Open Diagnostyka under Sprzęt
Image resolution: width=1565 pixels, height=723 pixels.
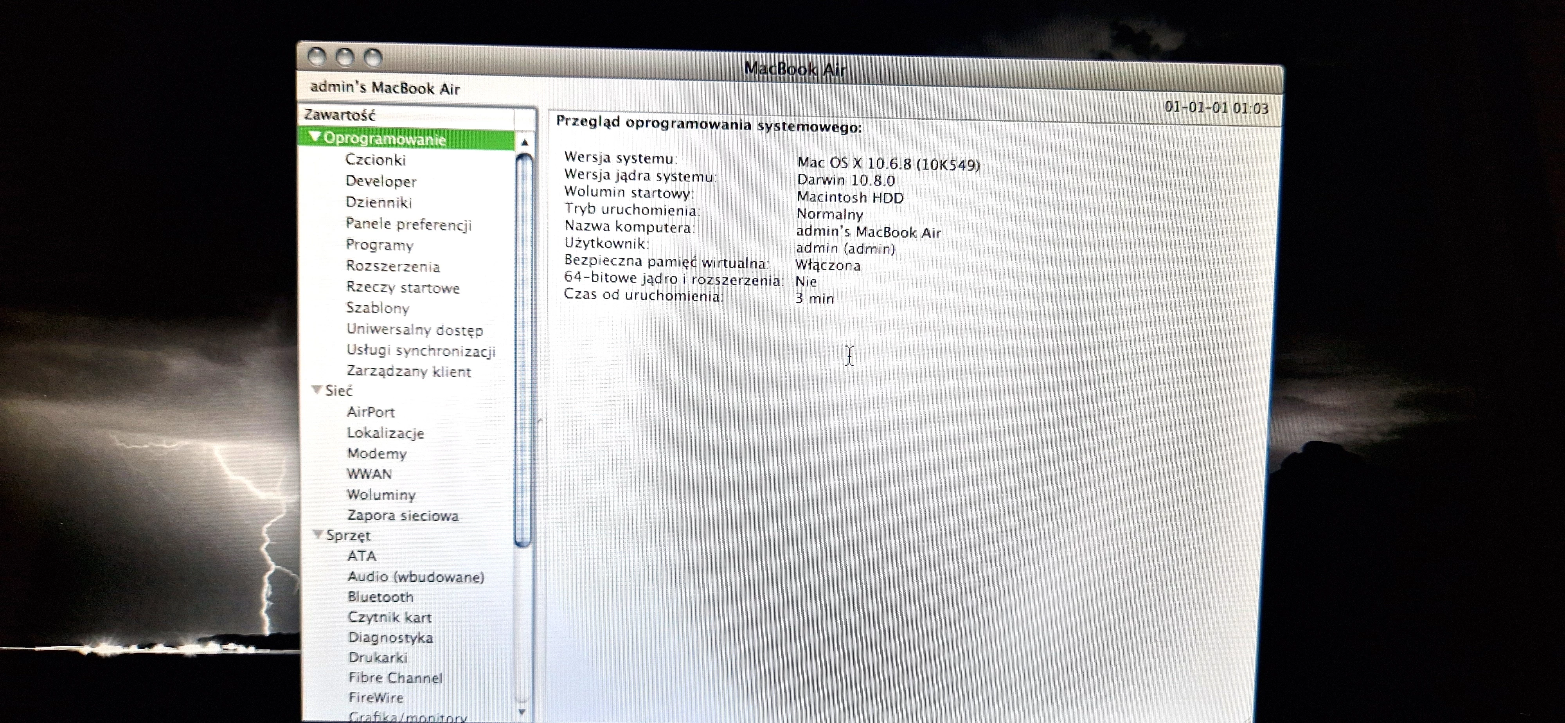pyautogui.click(x=390, y=638)
